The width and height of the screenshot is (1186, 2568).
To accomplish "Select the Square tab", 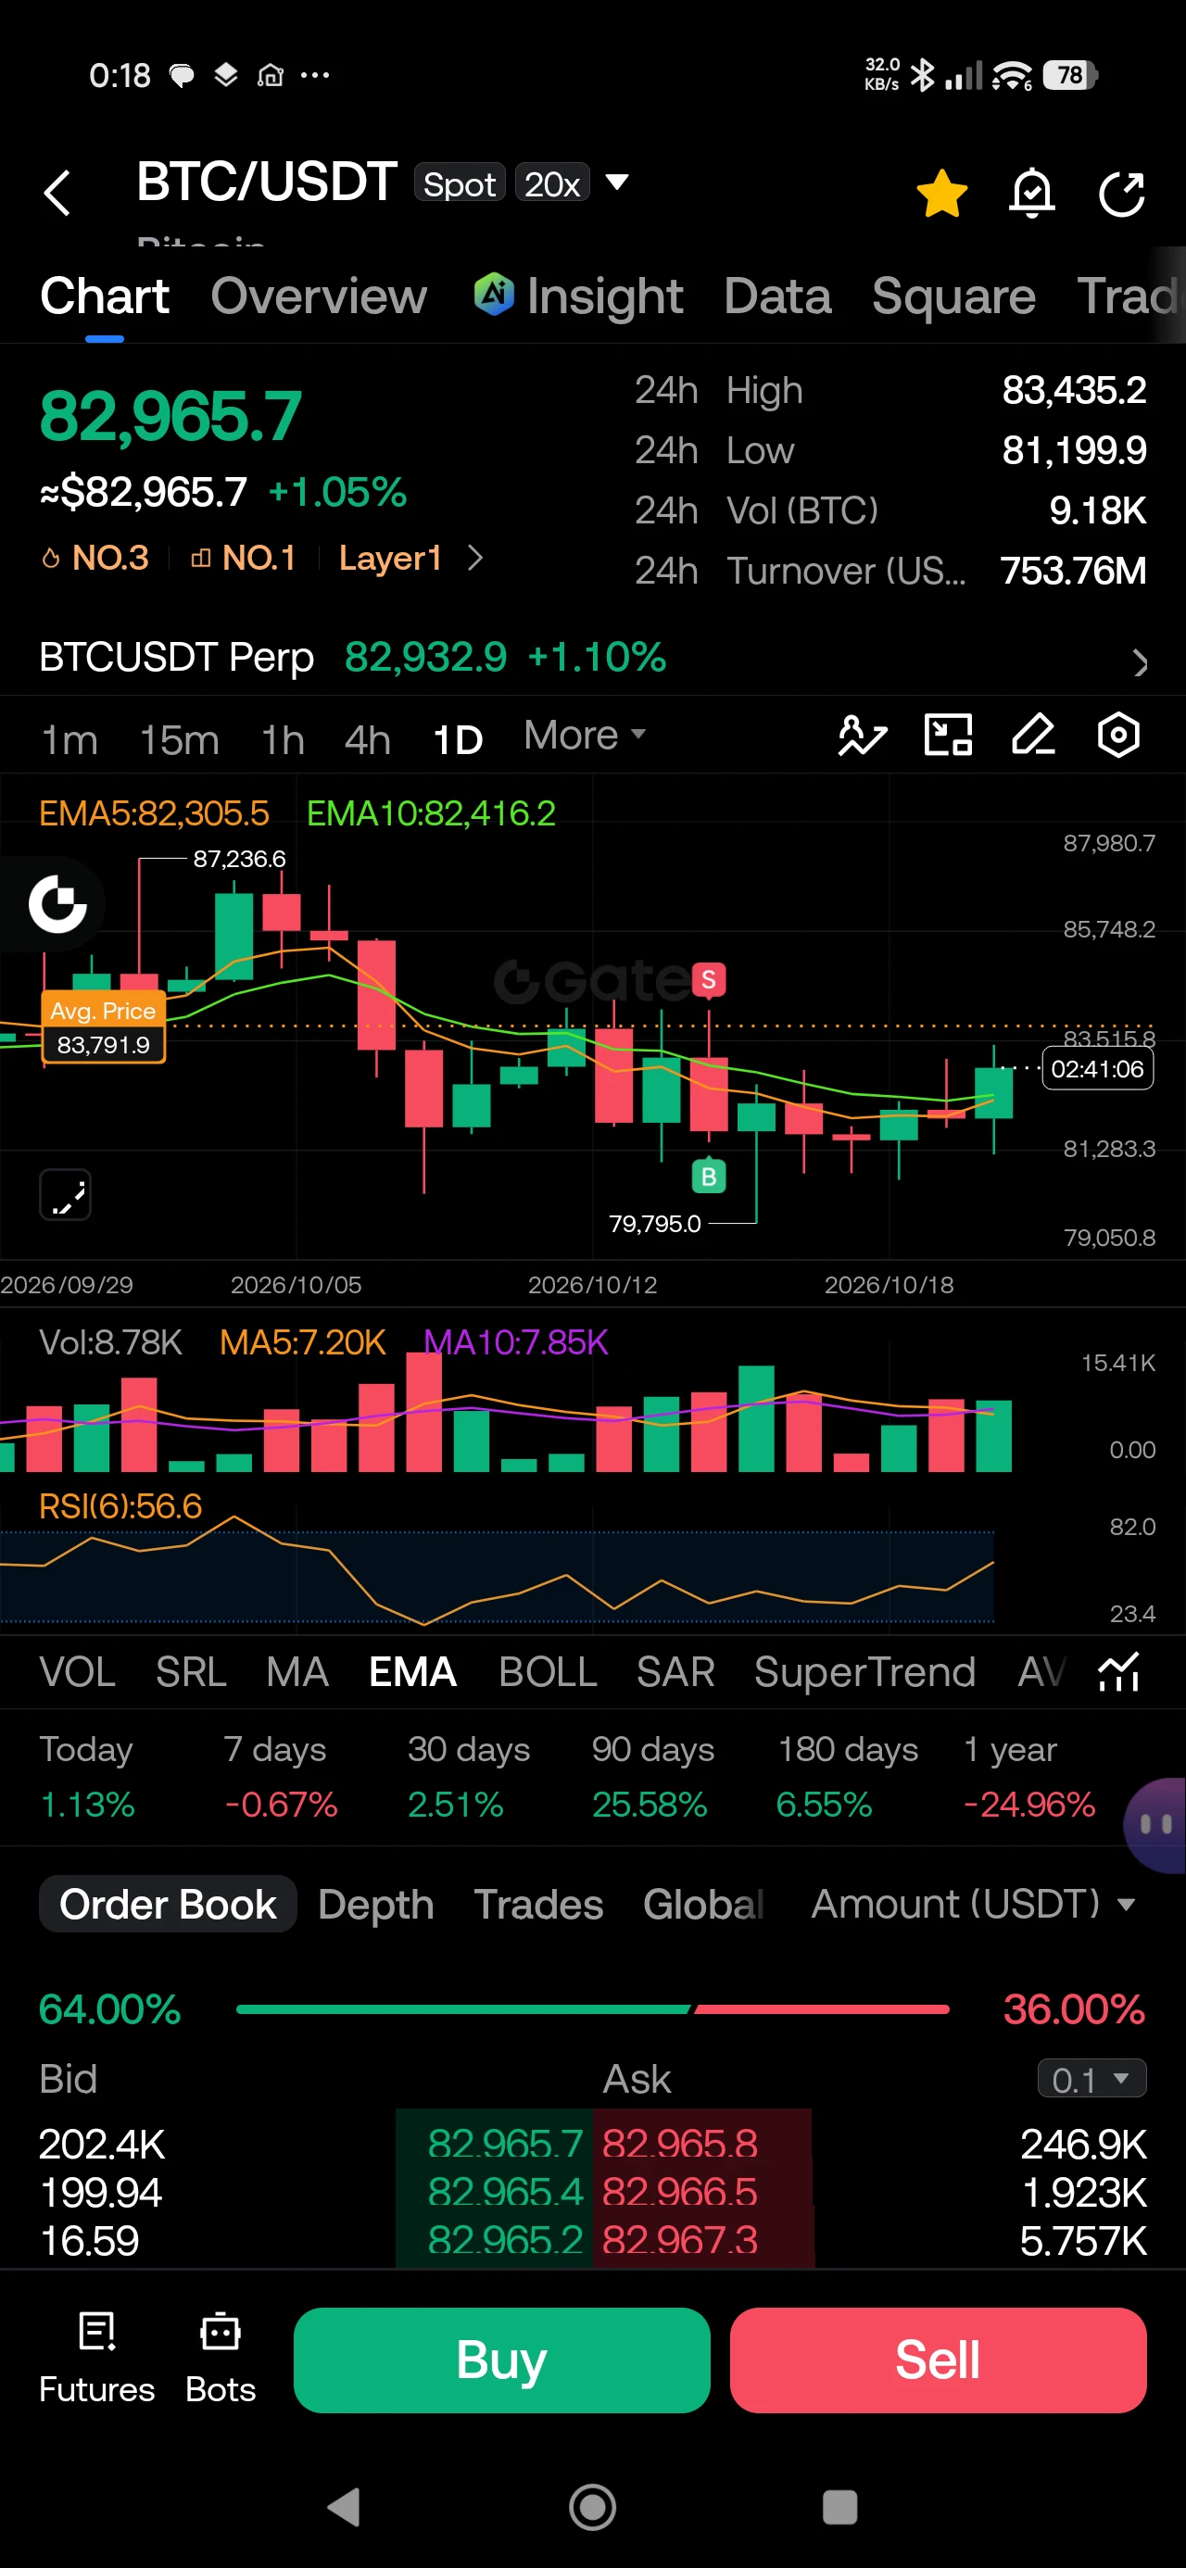I will coord(953,296).
